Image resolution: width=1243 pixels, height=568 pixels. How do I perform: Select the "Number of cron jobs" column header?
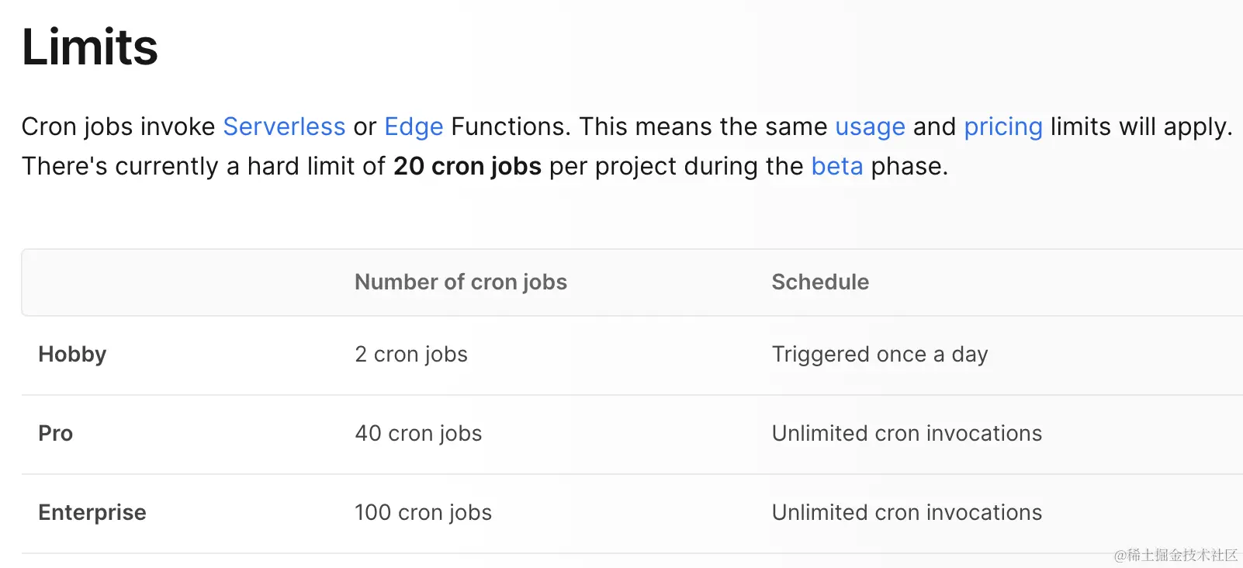click(461, 282)
